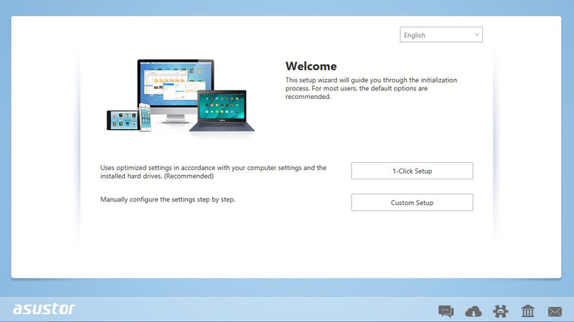Choose the Custom Setup button
Screen dimensions: 574x322
click(412, 202)
